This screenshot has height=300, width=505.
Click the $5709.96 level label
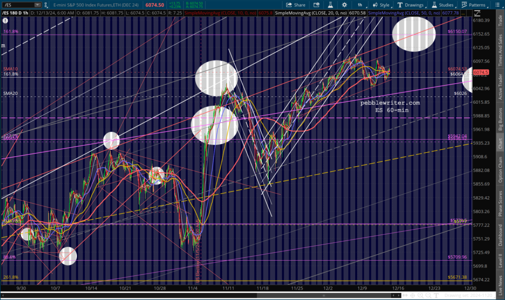coord(457,257)
